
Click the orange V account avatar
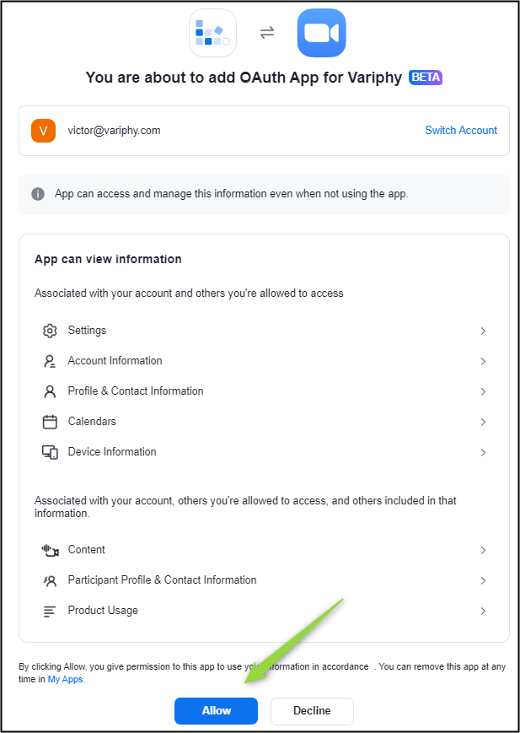44,131
